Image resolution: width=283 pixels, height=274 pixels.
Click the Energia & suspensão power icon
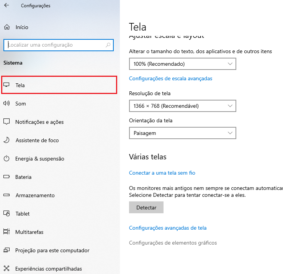click(6, 159)
